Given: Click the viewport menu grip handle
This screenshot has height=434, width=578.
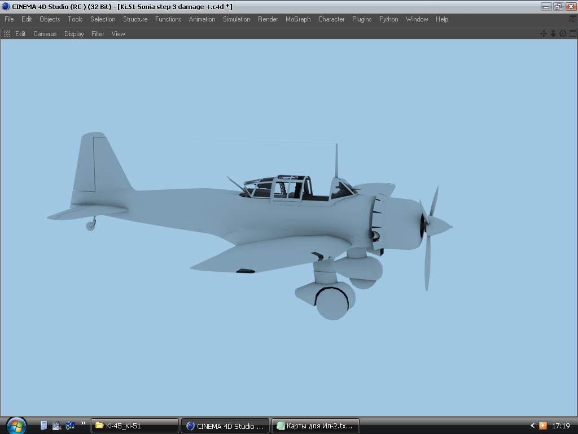Looking at the screenshot, I should click(7, 34).
